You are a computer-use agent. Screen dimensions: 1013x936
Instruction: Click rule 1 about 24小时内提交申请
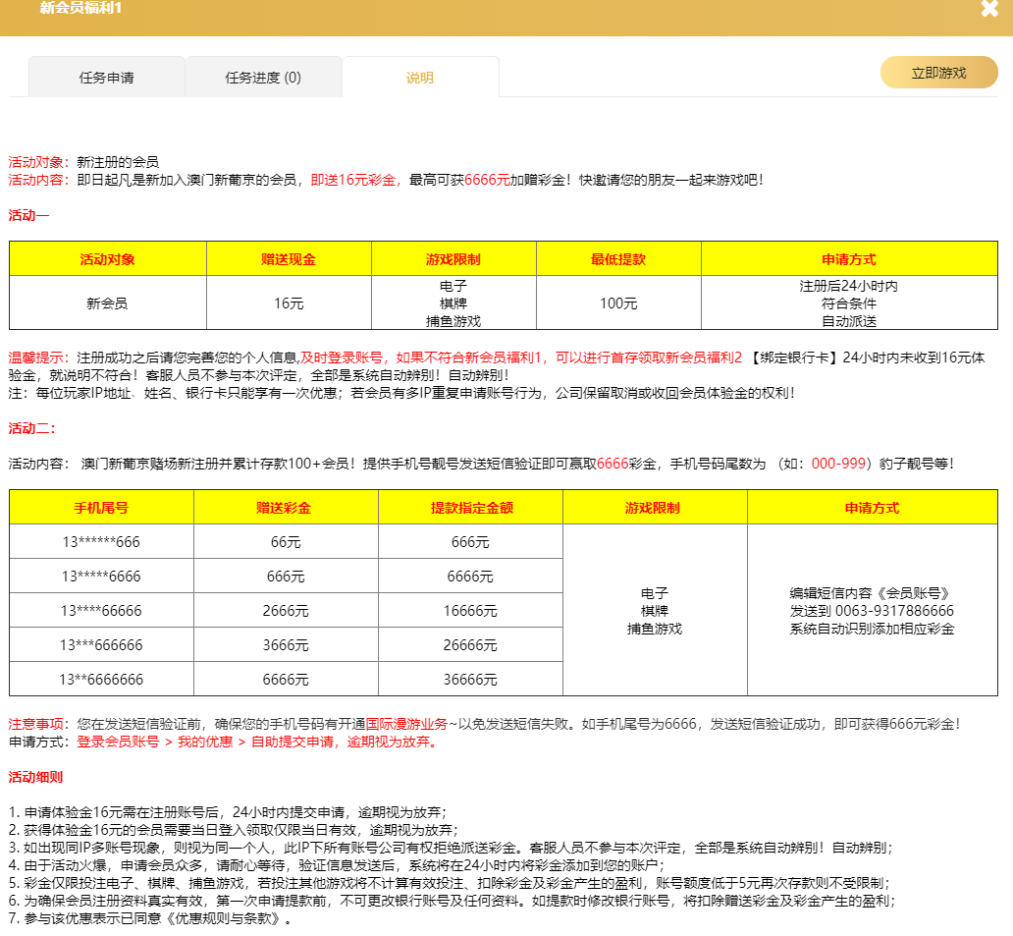(x=228, y=812)
